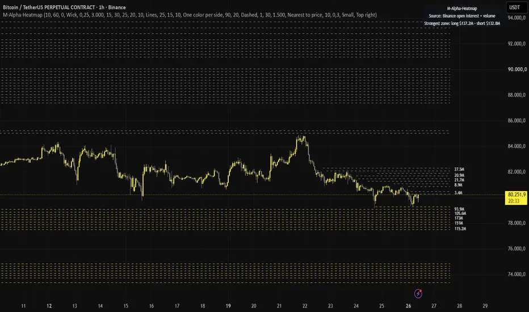Click the 74.000,0 price axis label
The width and height of the screenshot is (529, 312).
point(517,274)
